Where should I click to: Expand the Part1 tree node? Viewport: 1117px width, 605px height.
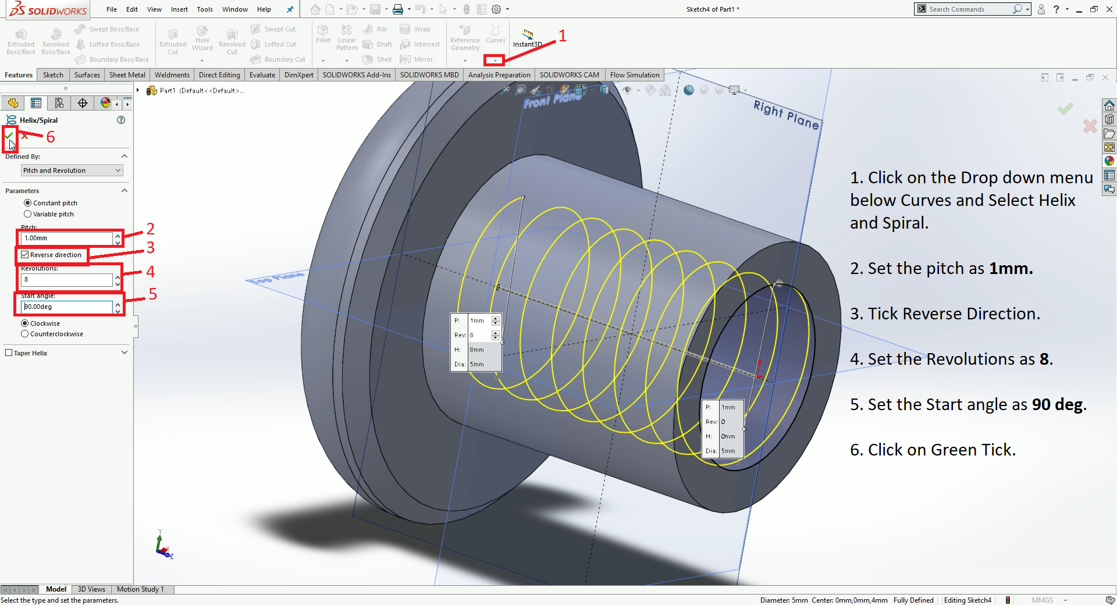pos(138,90)
